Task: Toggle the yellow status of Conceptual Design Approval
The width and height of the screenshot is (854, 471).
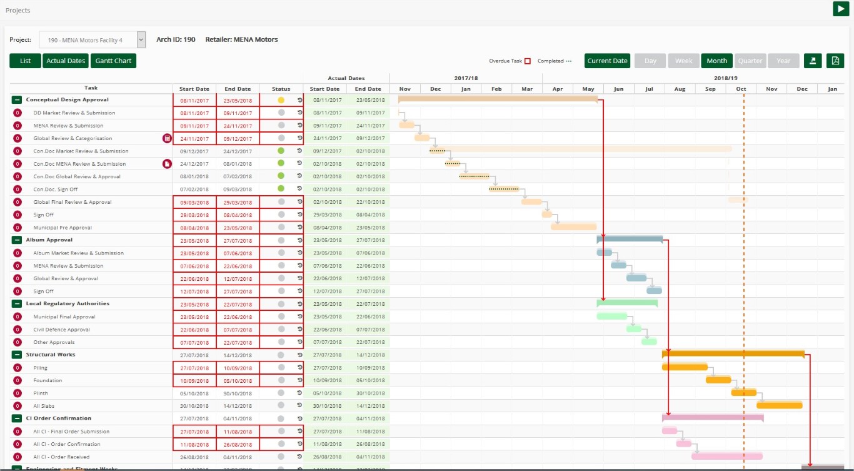Action: [281, 100]
